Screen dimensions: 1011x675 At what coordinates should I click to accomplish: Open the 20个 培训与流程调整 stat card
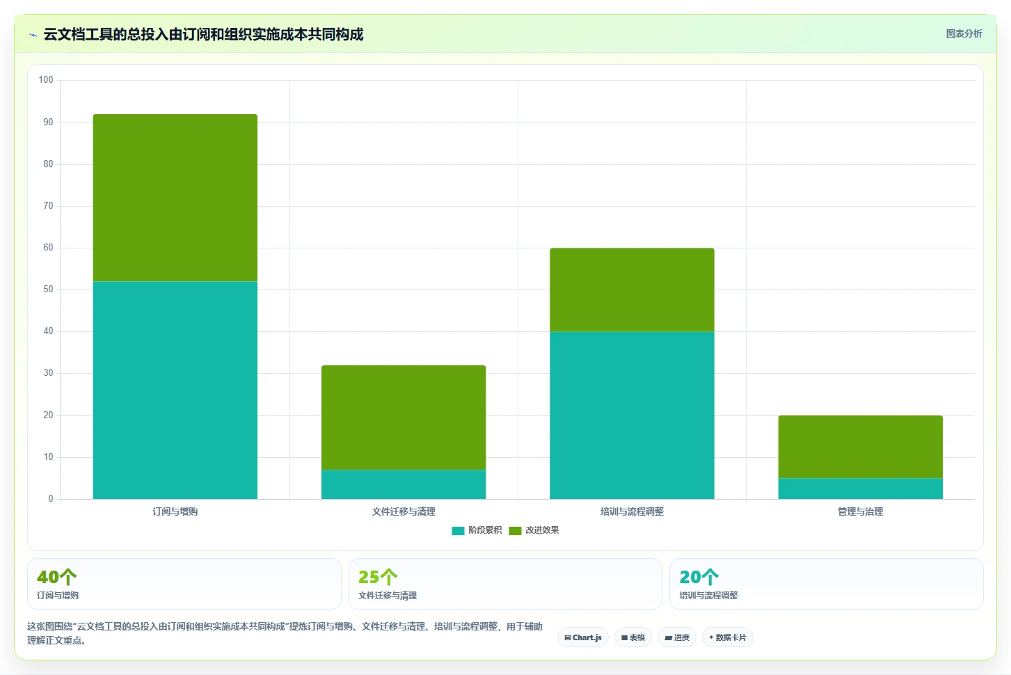point(827,584)
